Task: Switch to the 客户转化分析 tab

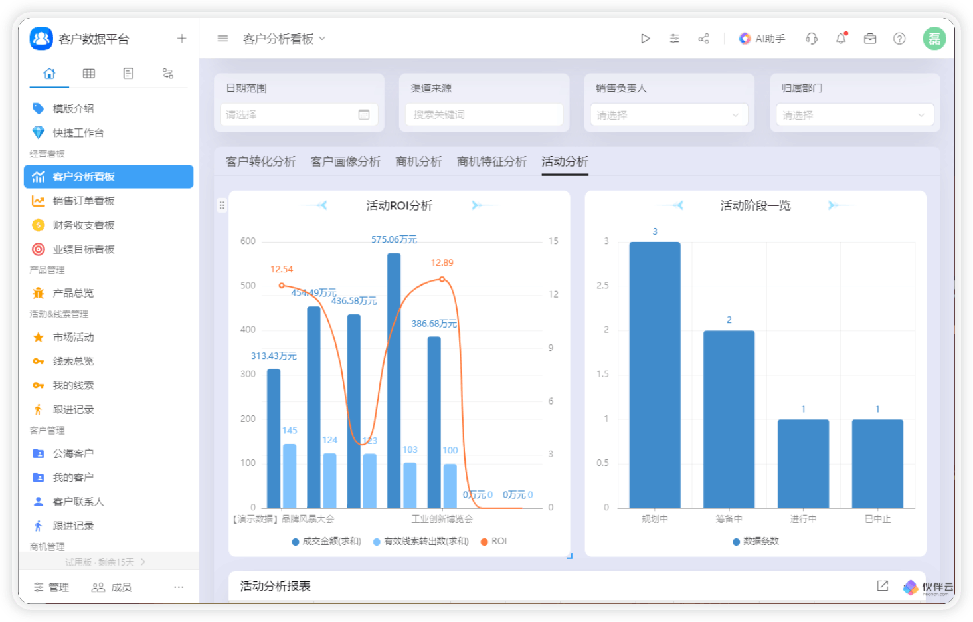Action: point(260,161)
